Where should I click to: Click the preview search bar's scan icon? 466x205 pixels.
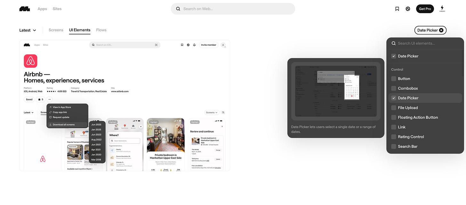coord(156,45)
